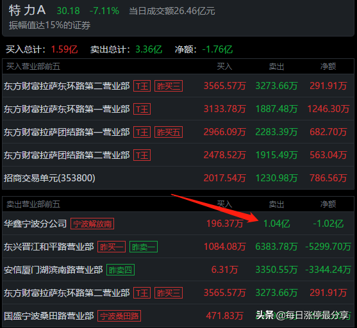Click the green 昨卖一 tag
This screenshot has height=328, width=357.
coord(144,247)
